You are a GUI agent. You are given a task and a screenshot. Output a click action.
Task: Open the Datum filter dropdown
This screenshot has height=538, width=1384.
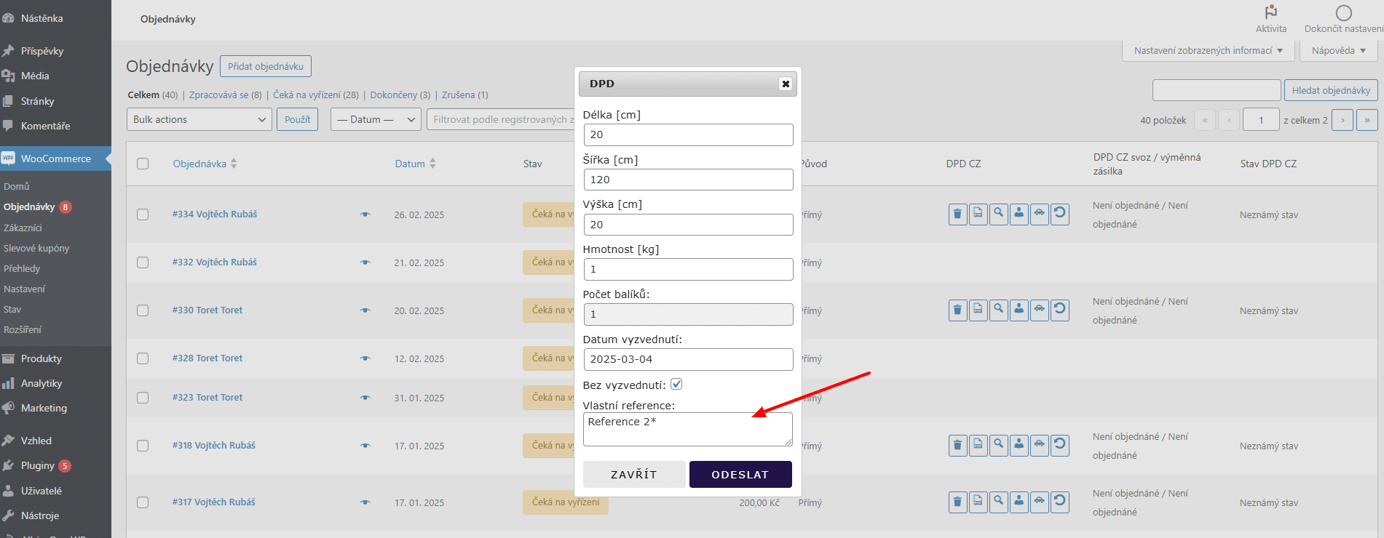(x=376, y=119)
